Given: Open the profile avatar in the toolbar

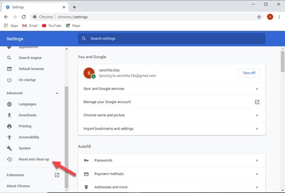Looking at the screenshot, I should pyautogui.click(x=270, y=17).
